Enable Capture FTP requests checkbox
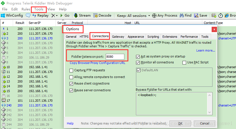Screen dimensions: 236x129 pos(71,70)
